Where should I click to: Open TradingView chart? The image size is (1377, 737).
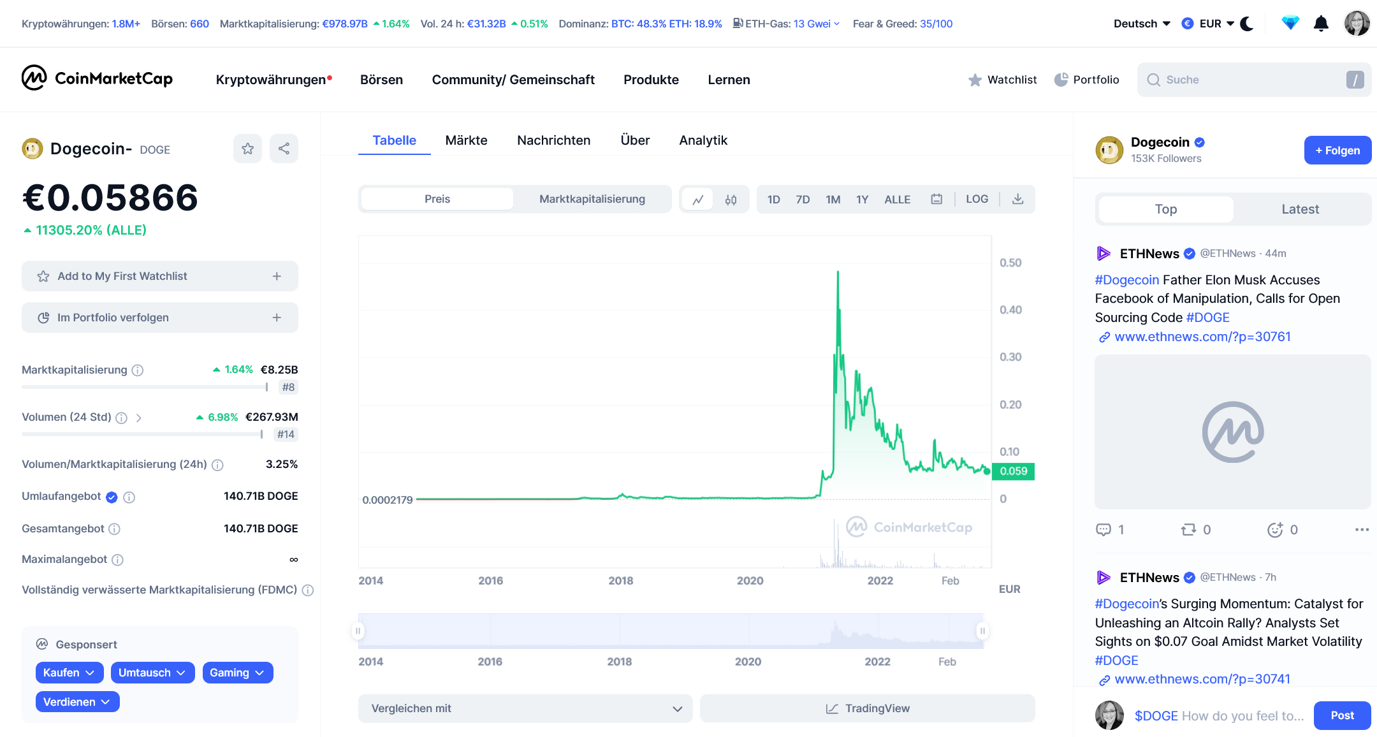tap(867, 708)
